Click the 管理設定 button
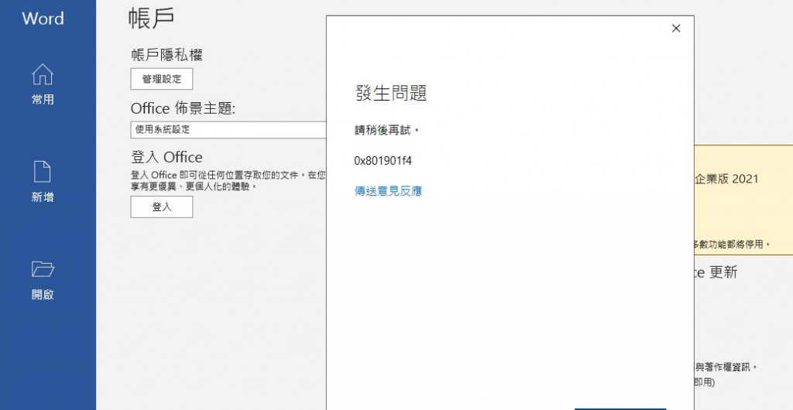 click(162, 79)
